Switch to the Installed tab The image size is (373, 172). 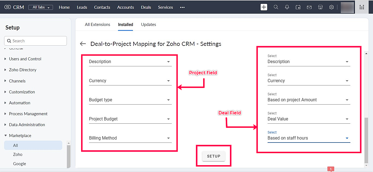click(126, 25)
